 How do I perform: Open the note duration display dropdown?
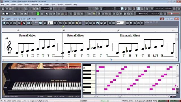pos(51,23)
